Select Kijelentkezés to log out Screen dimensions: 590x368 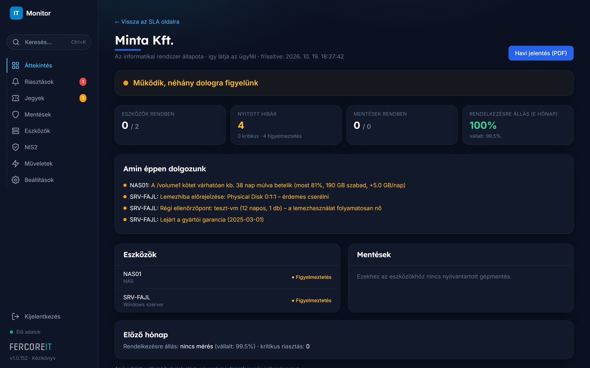49,316
